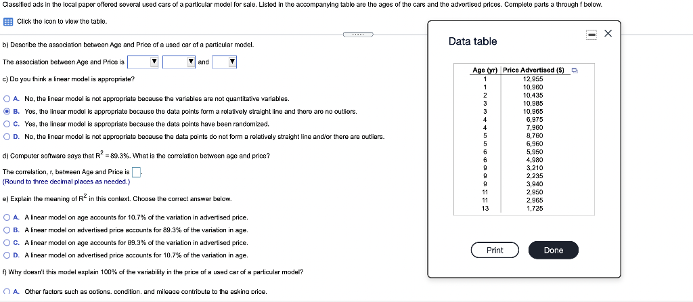Open third association dropdown after 'and'

(x=224, y=62)
